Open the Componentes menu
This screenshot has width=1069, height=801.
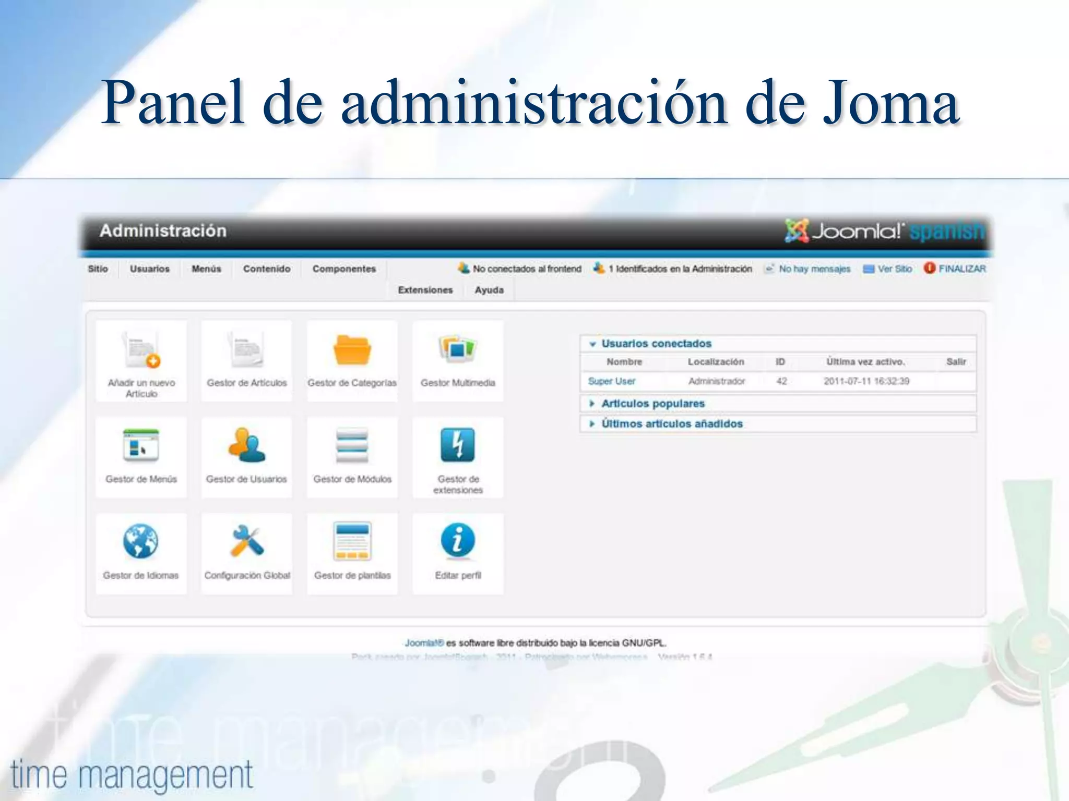(344, 269)
